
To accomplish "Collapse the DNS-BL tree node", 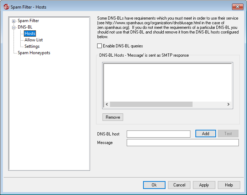I will coord(14,27).
